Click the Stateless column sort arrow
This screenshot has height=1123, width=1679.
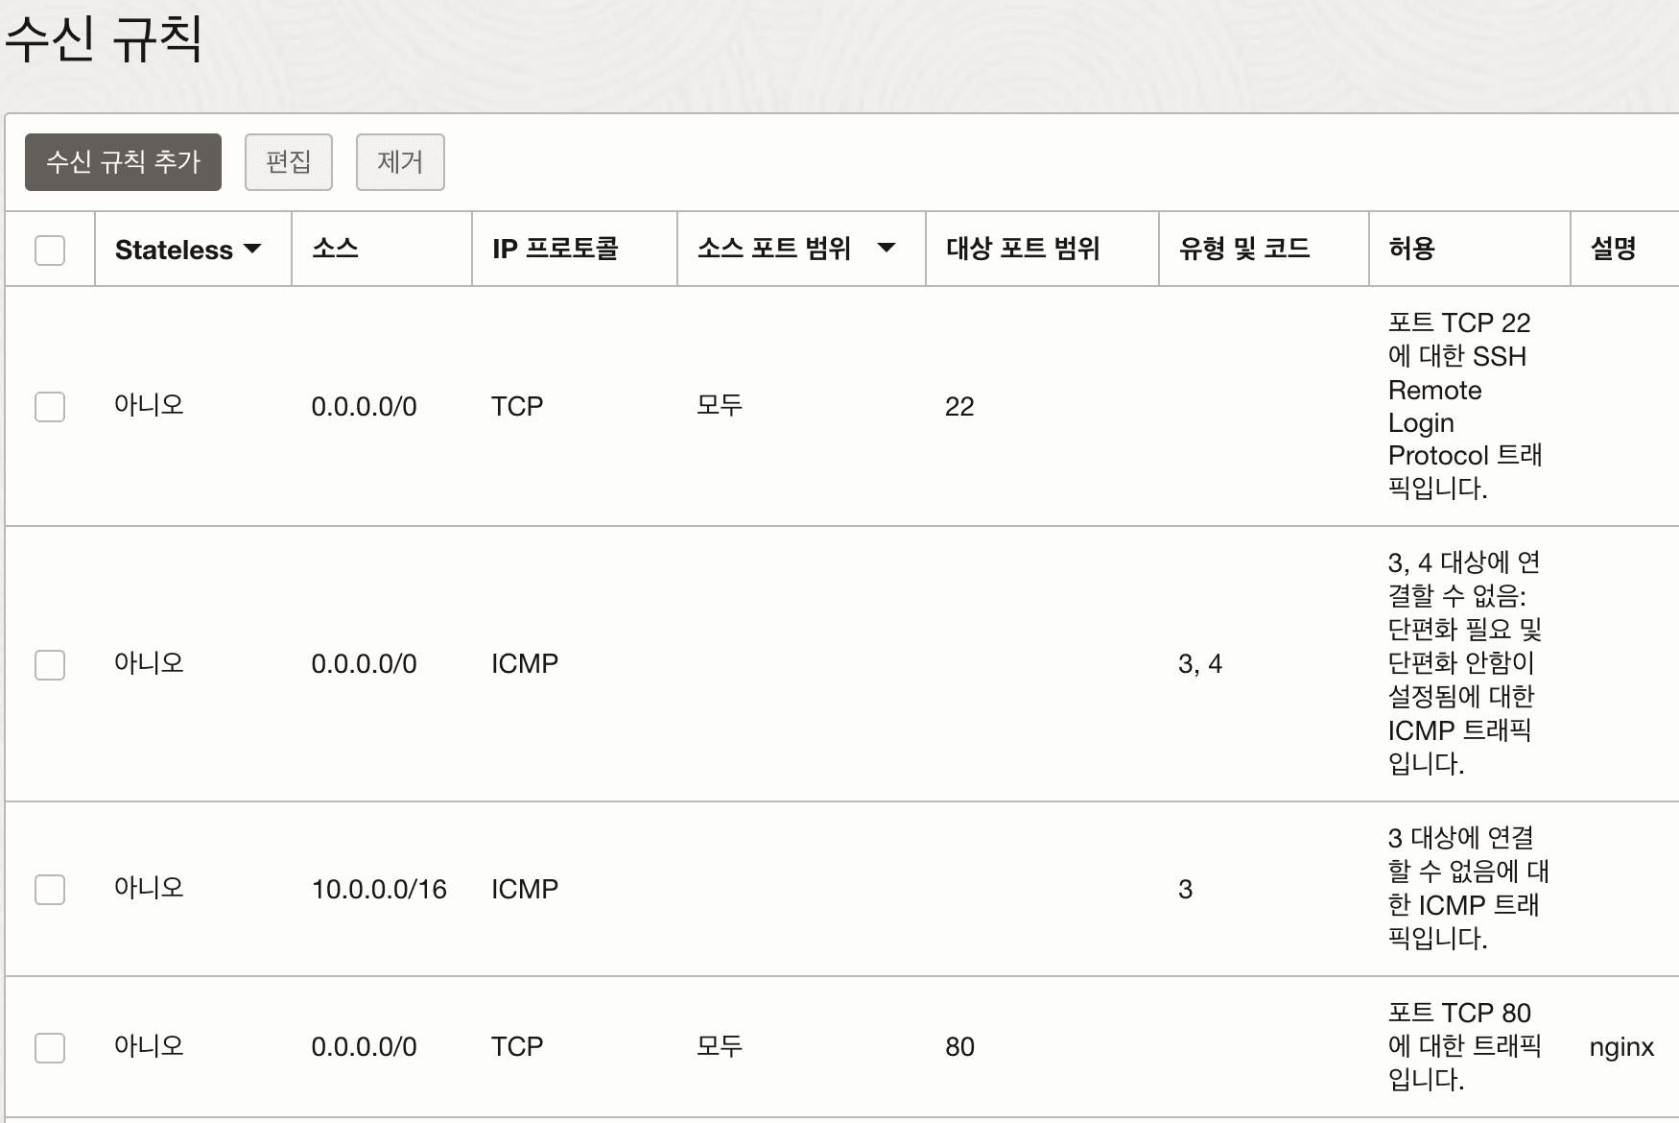click(253, 250)
